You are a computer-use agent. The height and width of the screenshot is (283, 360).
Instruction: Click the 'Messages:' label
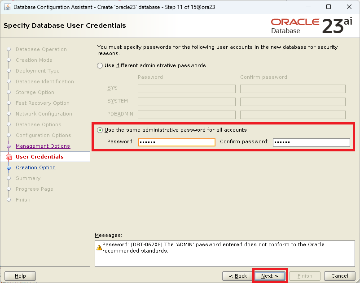point(108,236)
